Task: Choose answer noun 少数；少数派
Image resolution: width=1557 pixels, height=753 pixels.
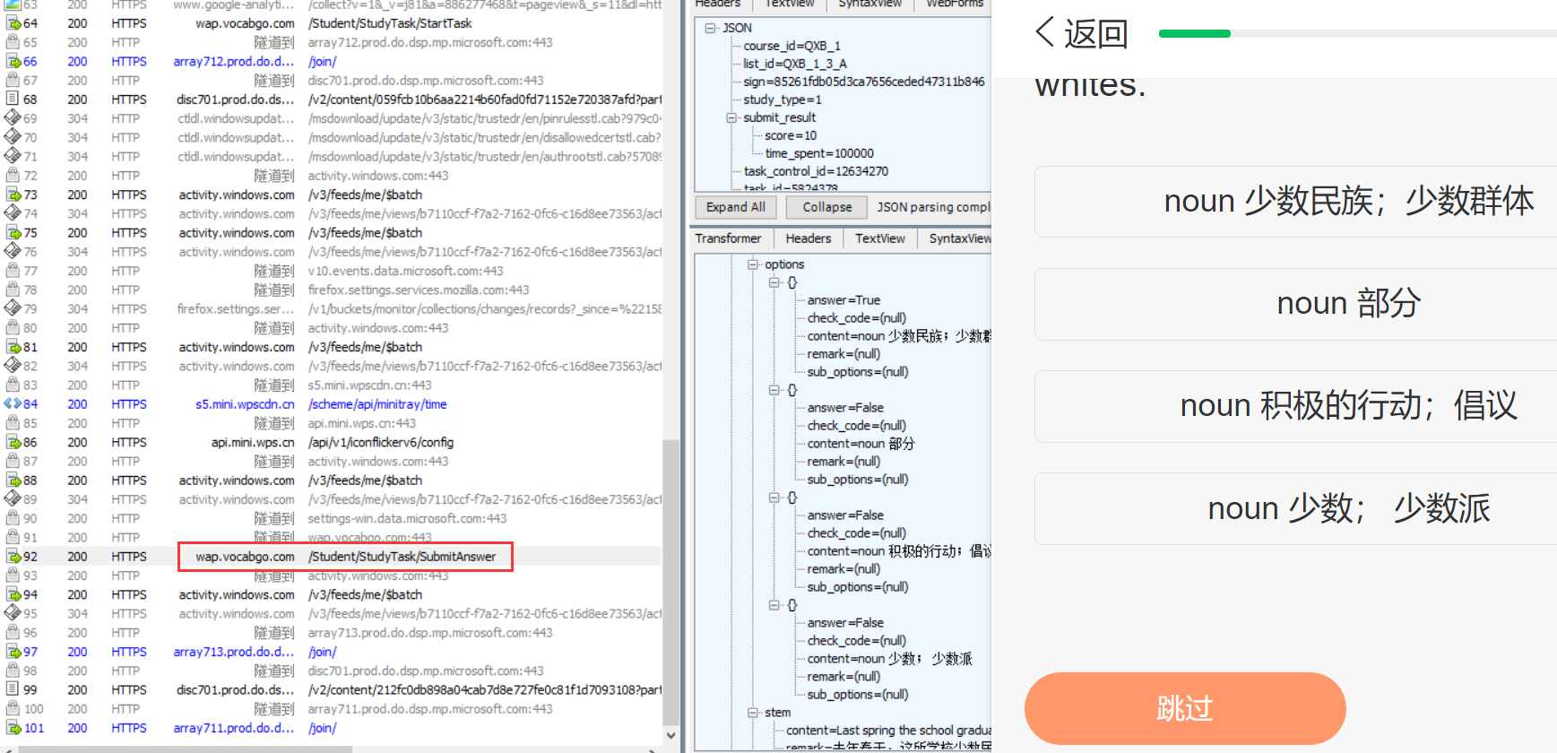Action: click(1295, 508)
